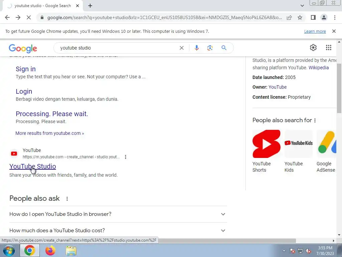342x257 pixels.
Task: Open the Learn more link
Action: click(315, 31)
